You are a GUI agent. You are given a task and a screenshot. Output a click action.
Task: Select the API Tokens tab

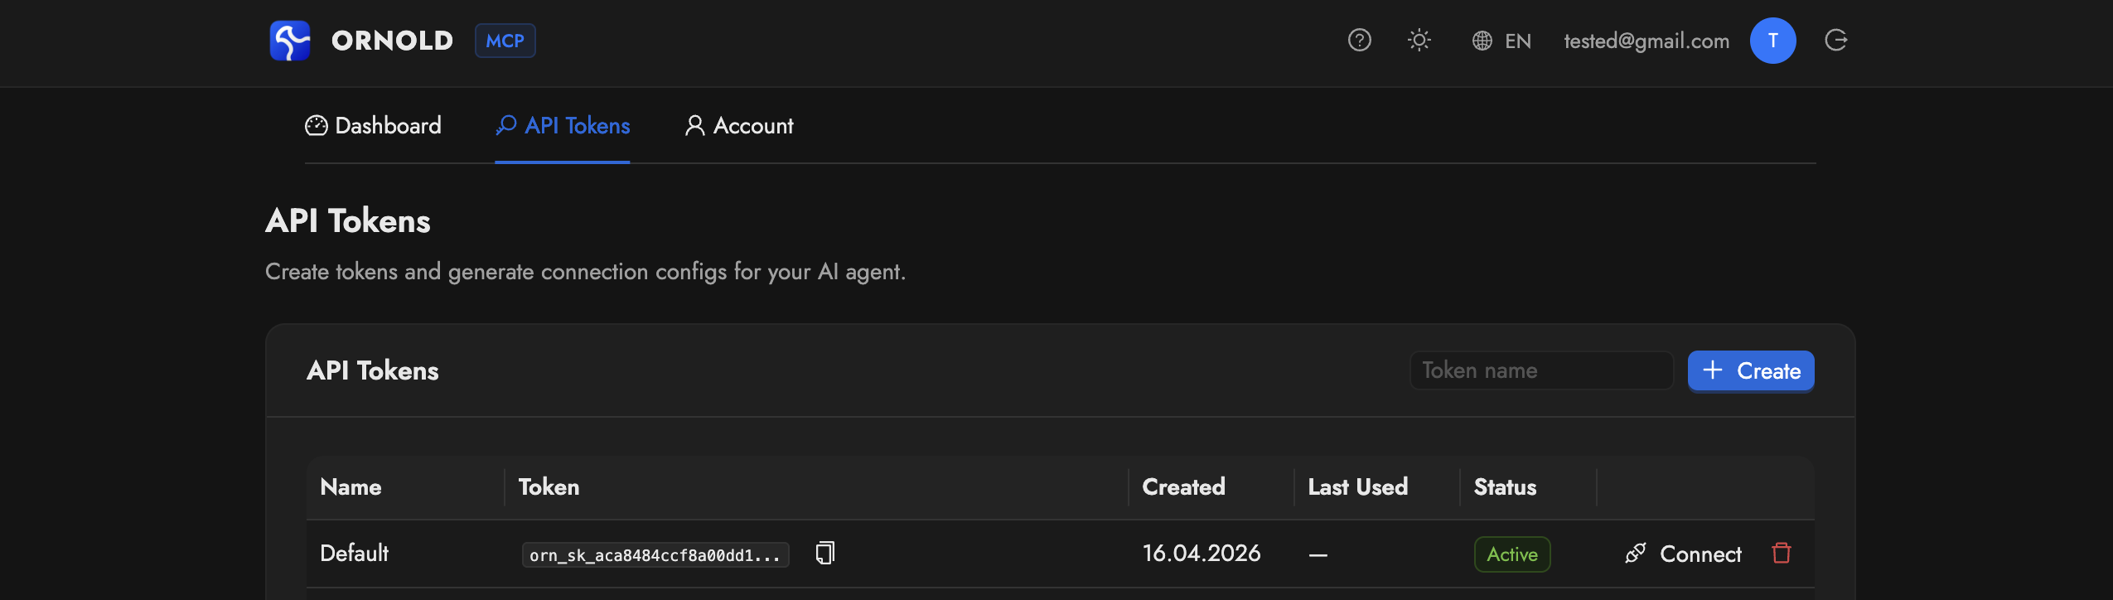[563, 126]
